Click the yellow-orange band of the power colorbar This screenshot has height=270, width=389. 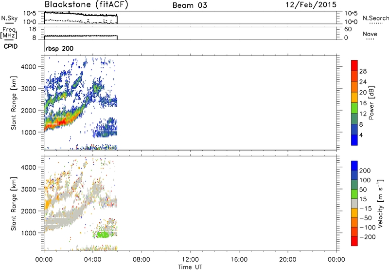point(354,97)
